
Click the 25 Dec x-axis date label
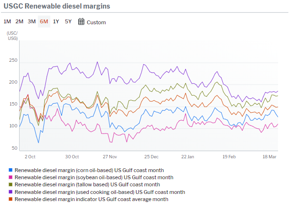[x=151, y=156]
